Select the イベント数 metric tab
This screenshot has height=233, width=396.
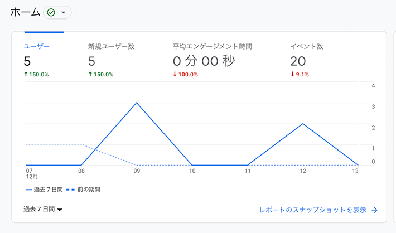tap(307, 46)
